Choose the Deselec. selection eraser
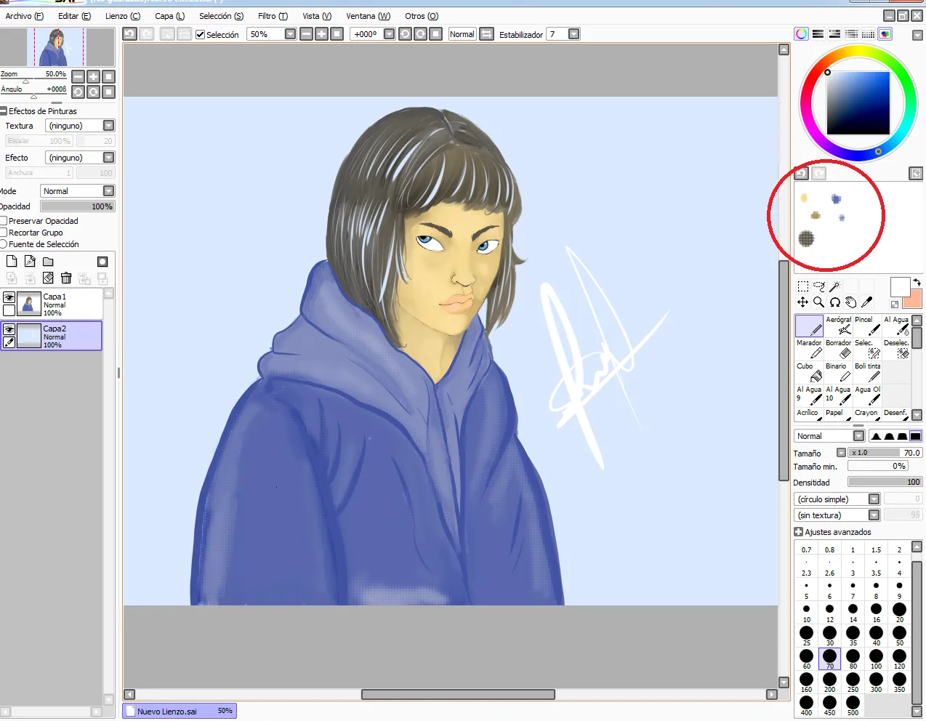 tap(896, 349)
